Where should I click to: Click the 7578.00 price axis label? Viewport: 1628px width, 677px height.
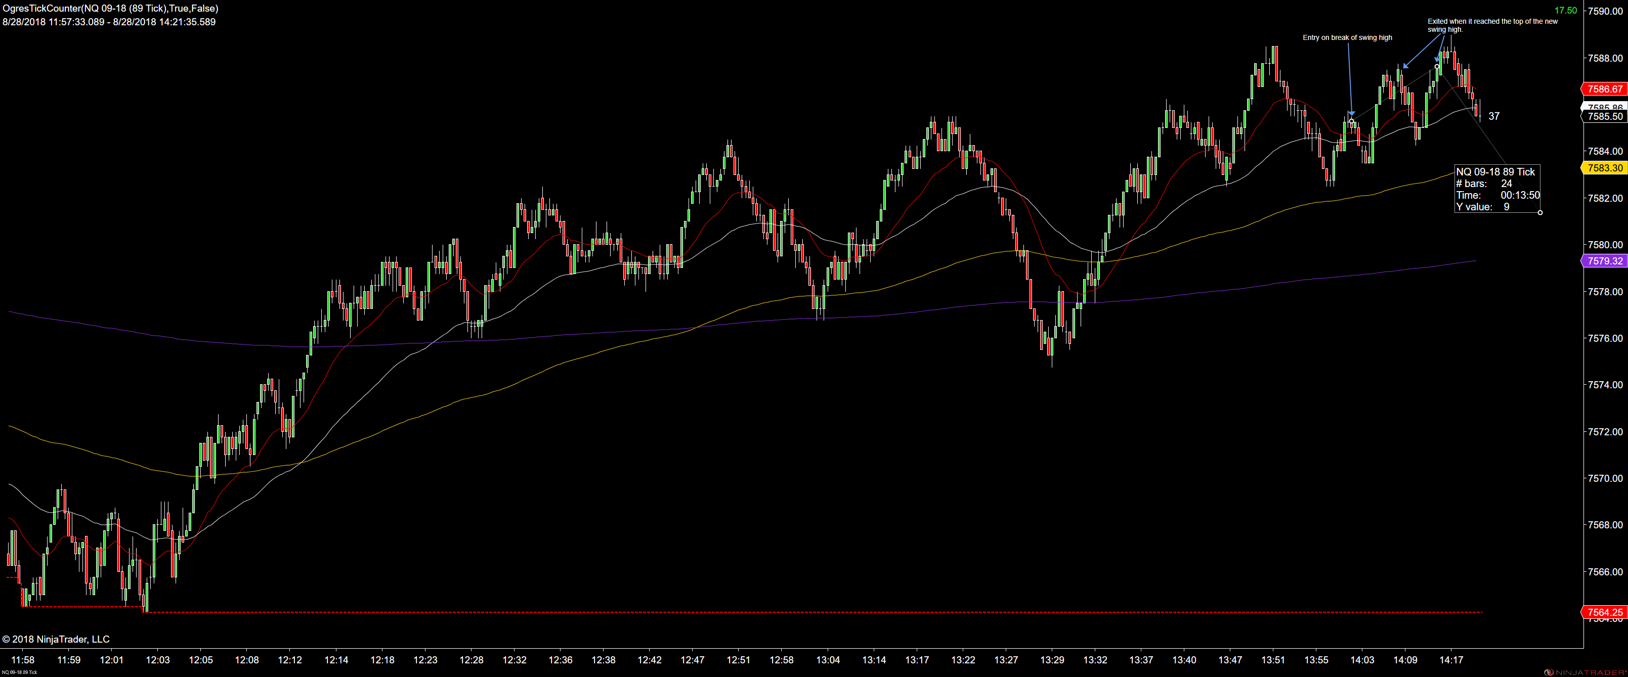point(1605,292)
